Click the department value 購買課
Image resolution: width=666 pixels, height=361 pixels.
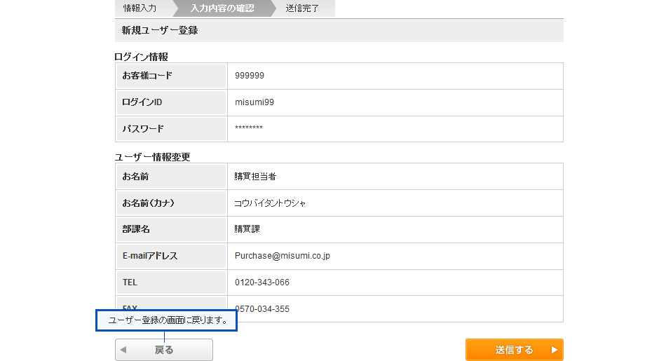pos(247,229)
